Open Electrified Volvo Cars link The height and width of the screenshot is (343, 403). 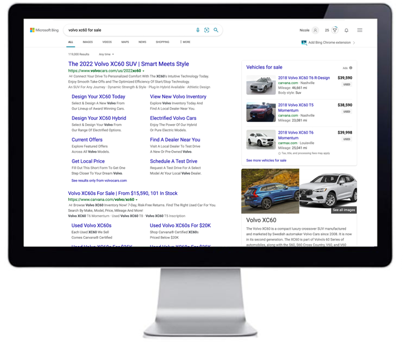(x=173, y=118)
